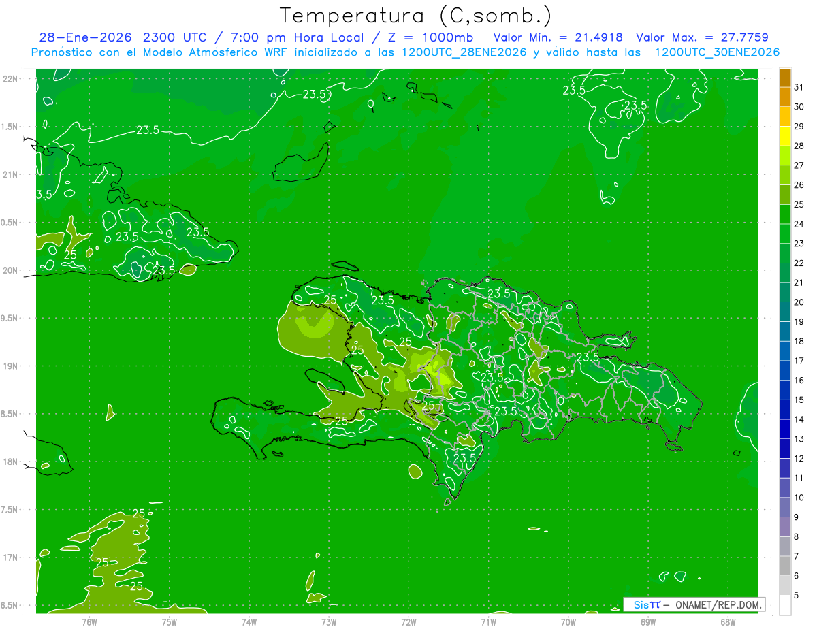Pick lime legend swatch between 27 and 28
This screenshot has width=817, height=631.
(785, 156)
